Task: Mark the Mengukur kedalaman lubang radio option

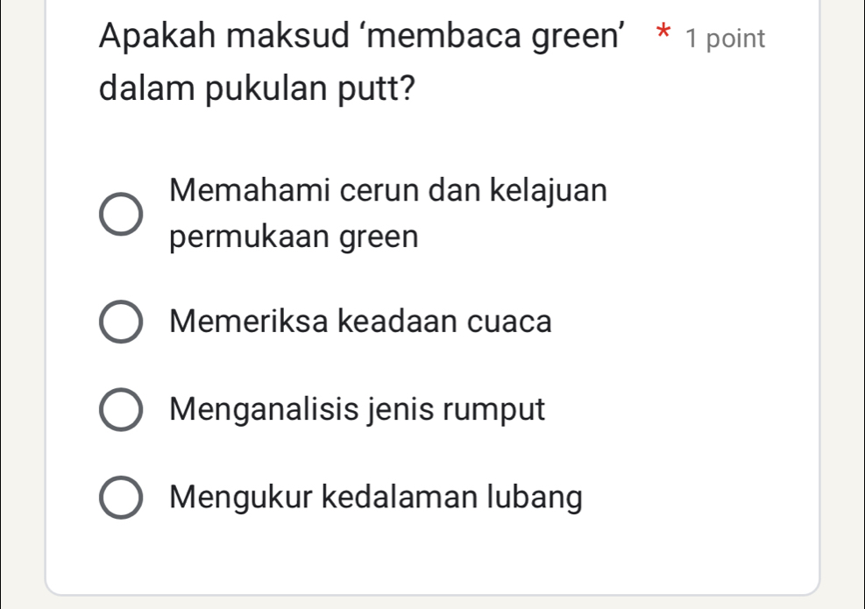Action: [119, 498]
